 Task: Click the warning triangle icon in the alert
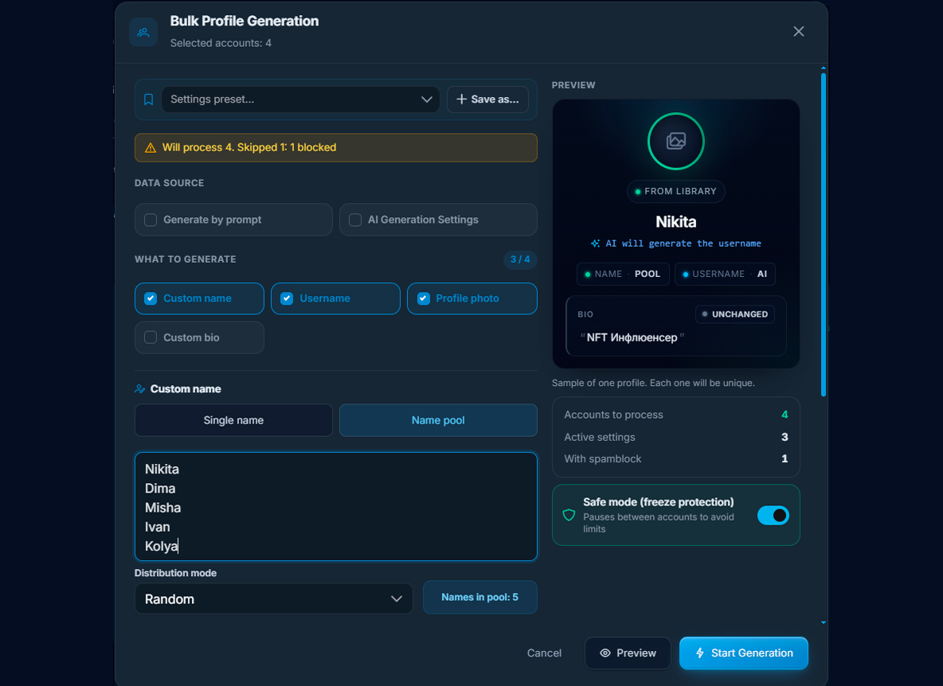[x=151, y=148]
